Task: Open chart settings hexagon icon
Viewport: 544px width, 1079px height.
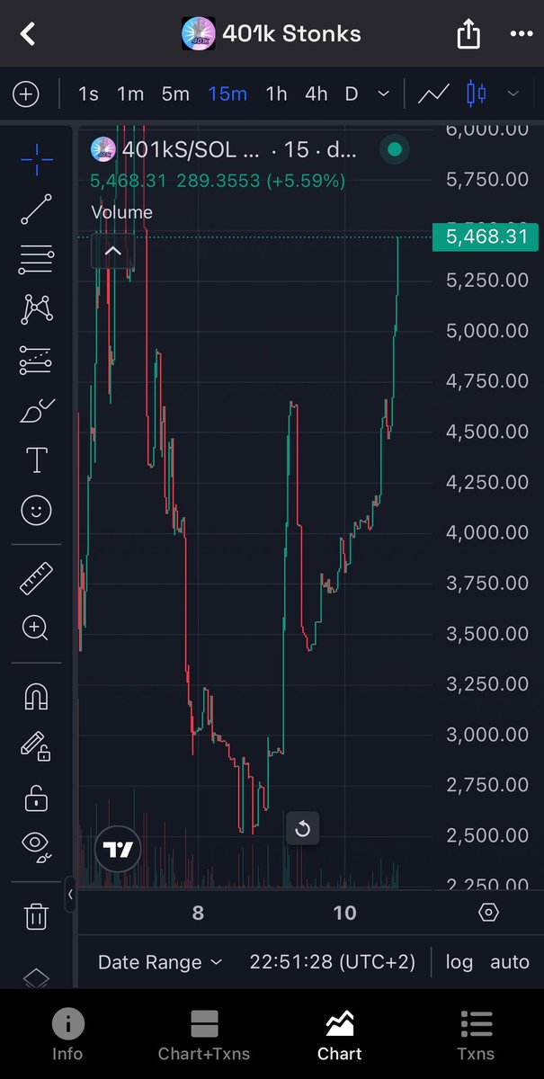Action: click(488, 914)
